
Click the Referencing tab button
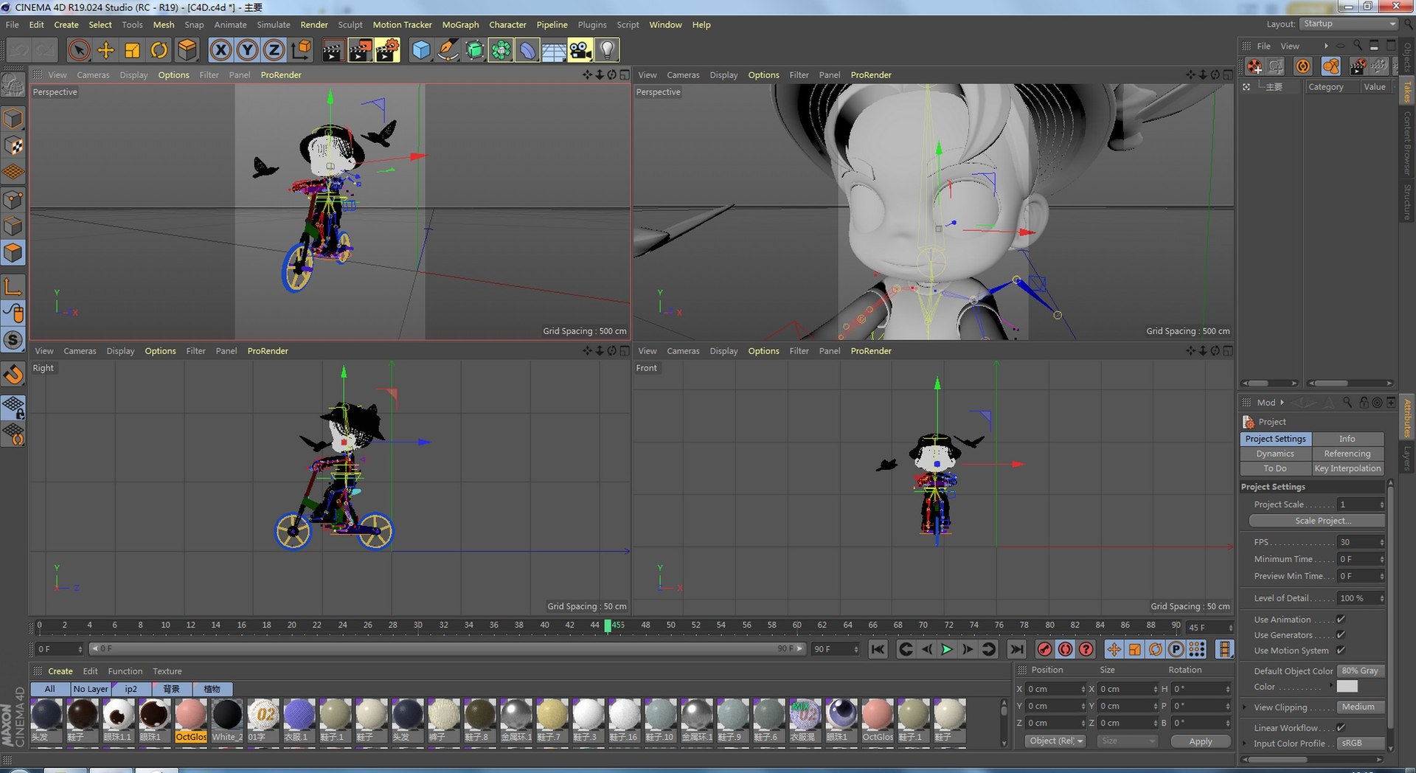point(1347,454)
